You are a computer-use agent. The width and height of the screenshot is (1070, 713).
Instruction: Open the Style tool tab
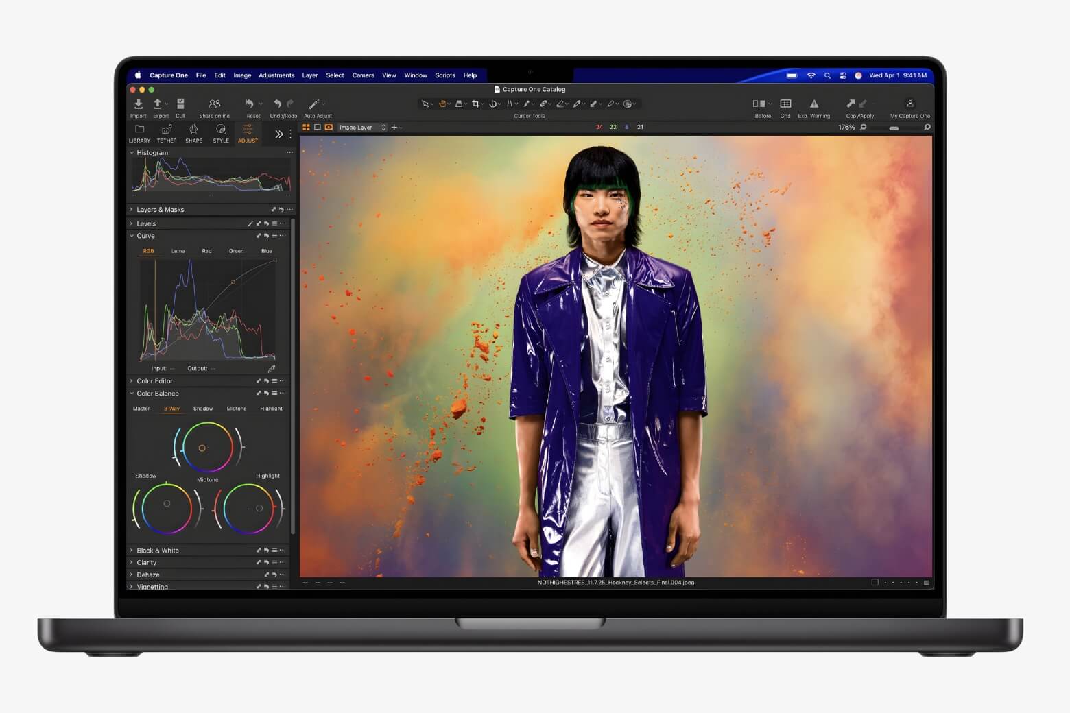point(221,134)
